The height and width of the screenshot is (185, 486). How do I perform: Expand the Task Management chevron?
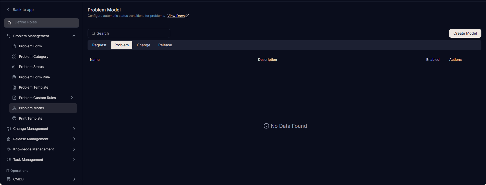74,160
